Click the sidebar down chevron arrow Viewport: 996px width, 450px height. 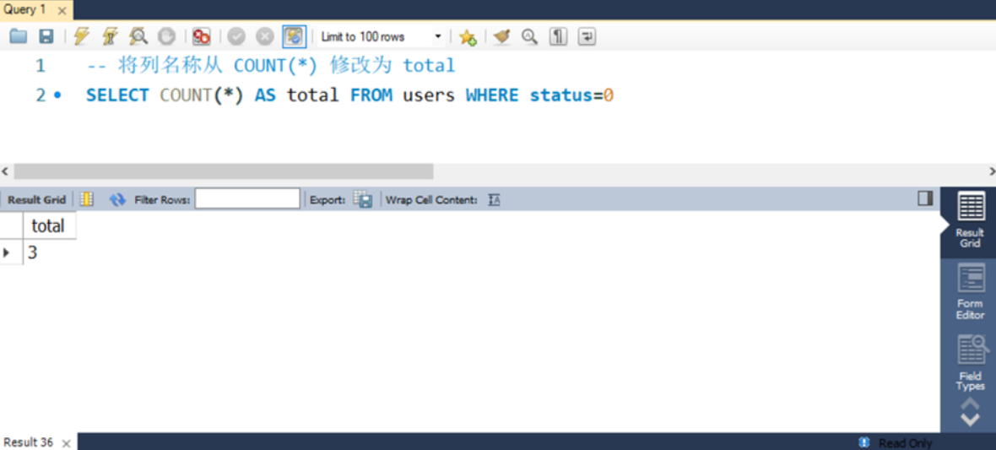tap(970, 420)
